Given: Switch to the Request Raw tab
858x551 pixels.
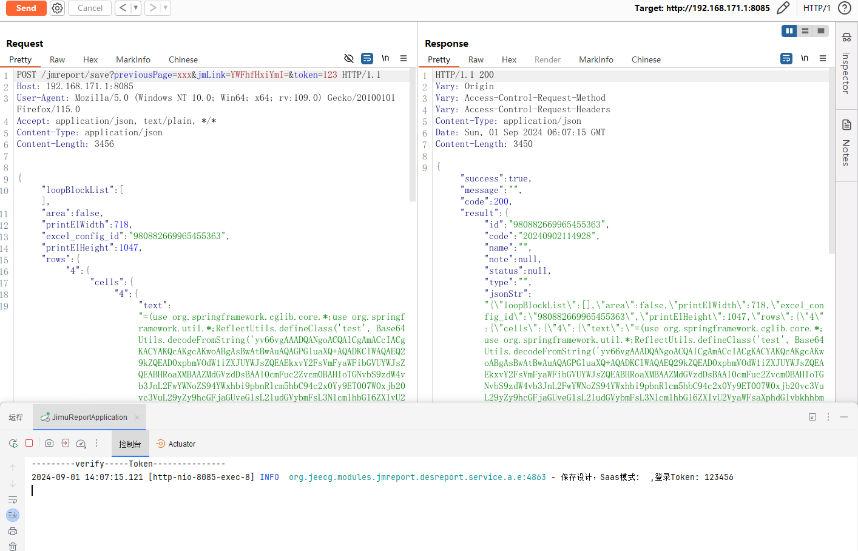Looking at the screenshot, I should [57, 59].
